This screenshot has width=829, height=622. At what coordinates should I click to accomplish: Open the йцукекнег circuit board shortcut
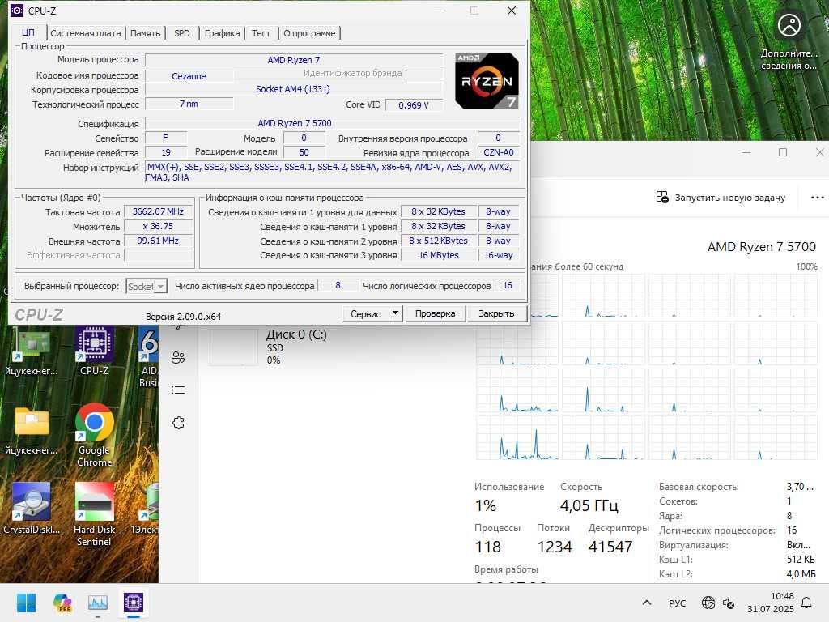(32, 350)
